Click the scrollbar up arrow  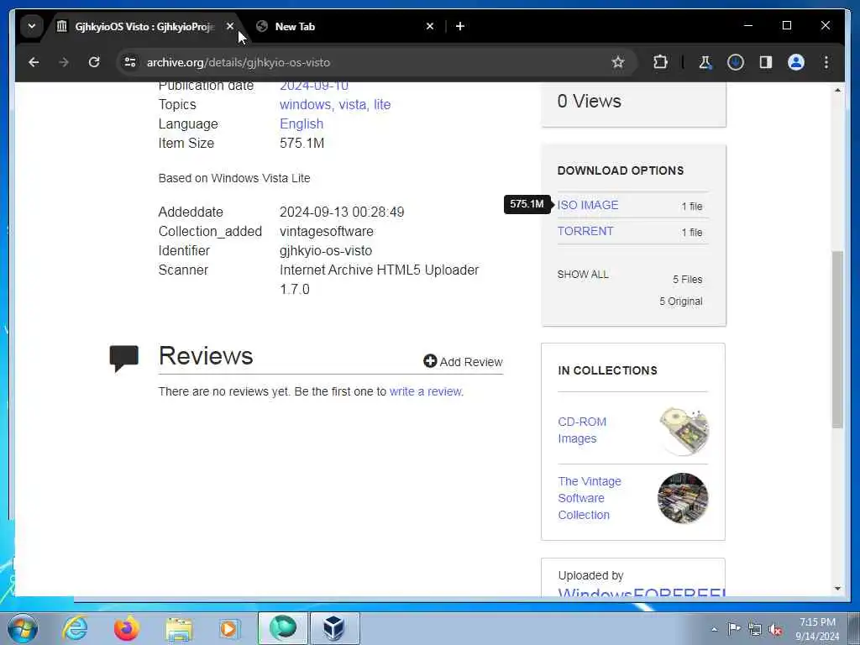[x=837, y=90]
